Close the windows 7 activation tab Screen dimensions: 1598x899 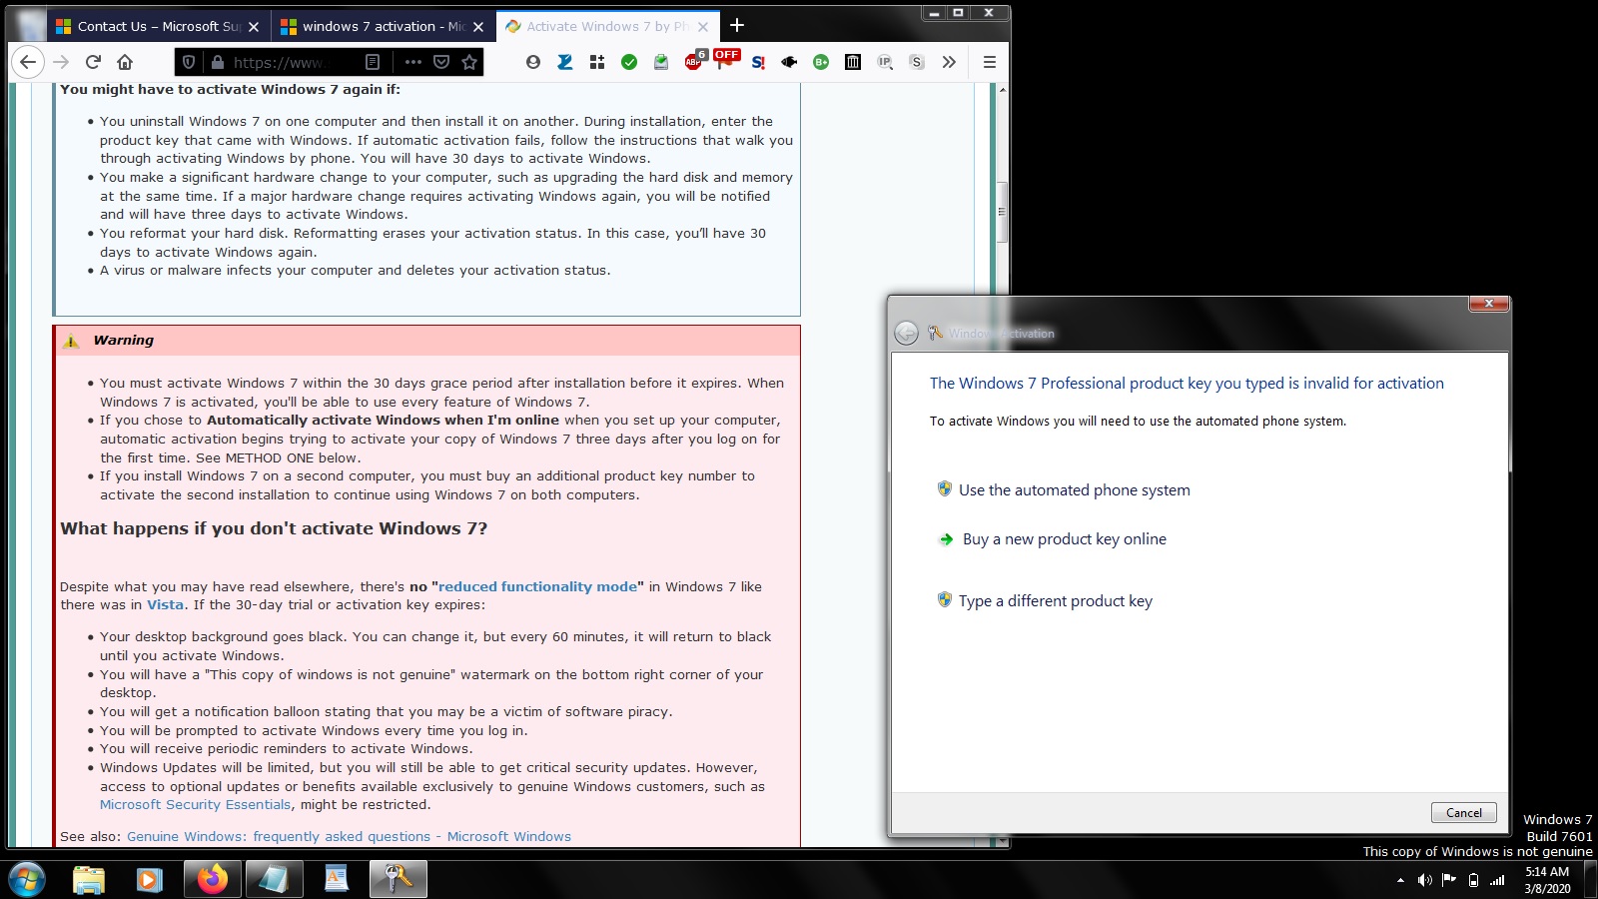(478, 27)
